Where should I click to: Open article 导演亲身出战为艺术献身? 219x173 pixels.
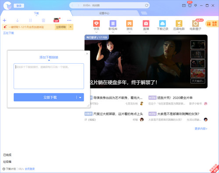point(118,97)
